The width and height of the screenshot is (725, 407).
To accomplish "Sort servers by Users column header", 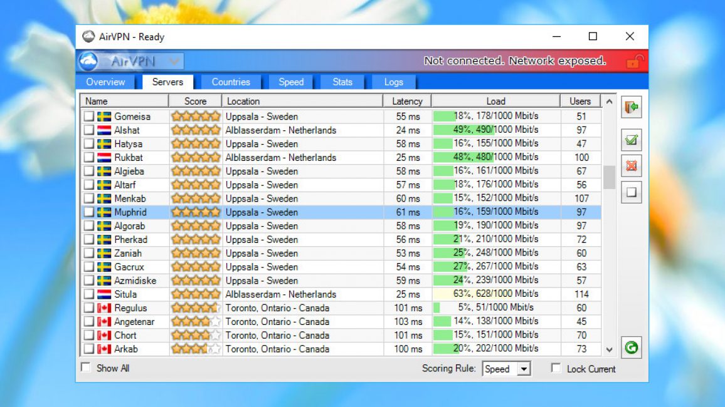I will [x=580, y=101].
